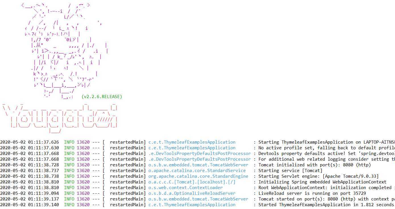Screen dimensions: 395x209
Task: Click message 'Devtools property defaults active!'
Action: coord(326,154)
